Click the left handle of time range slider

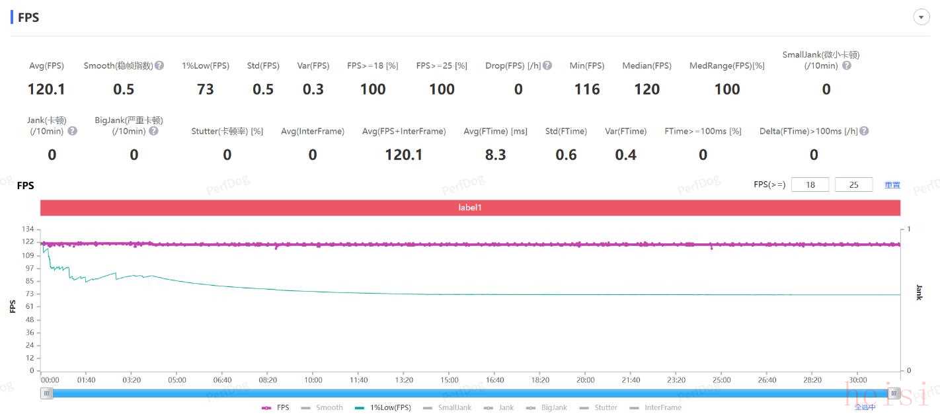pyautogui.click(x=47, y=393)
